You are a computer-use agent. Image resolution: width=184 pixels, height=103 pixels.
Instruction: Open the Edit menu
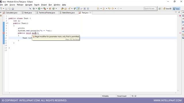pos(6,5)
